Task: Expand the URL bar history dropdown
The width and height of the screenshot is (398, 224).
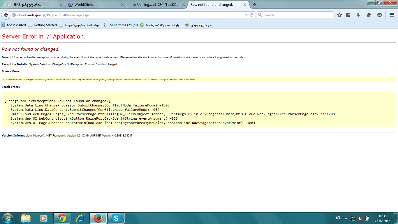Action: tap(246, 15)
